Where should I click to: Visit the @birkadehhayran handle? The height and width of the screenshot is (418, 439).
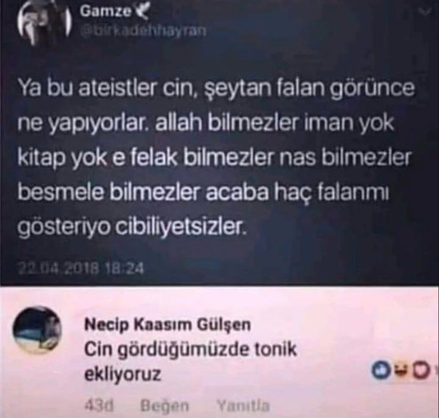coord(143,31)
